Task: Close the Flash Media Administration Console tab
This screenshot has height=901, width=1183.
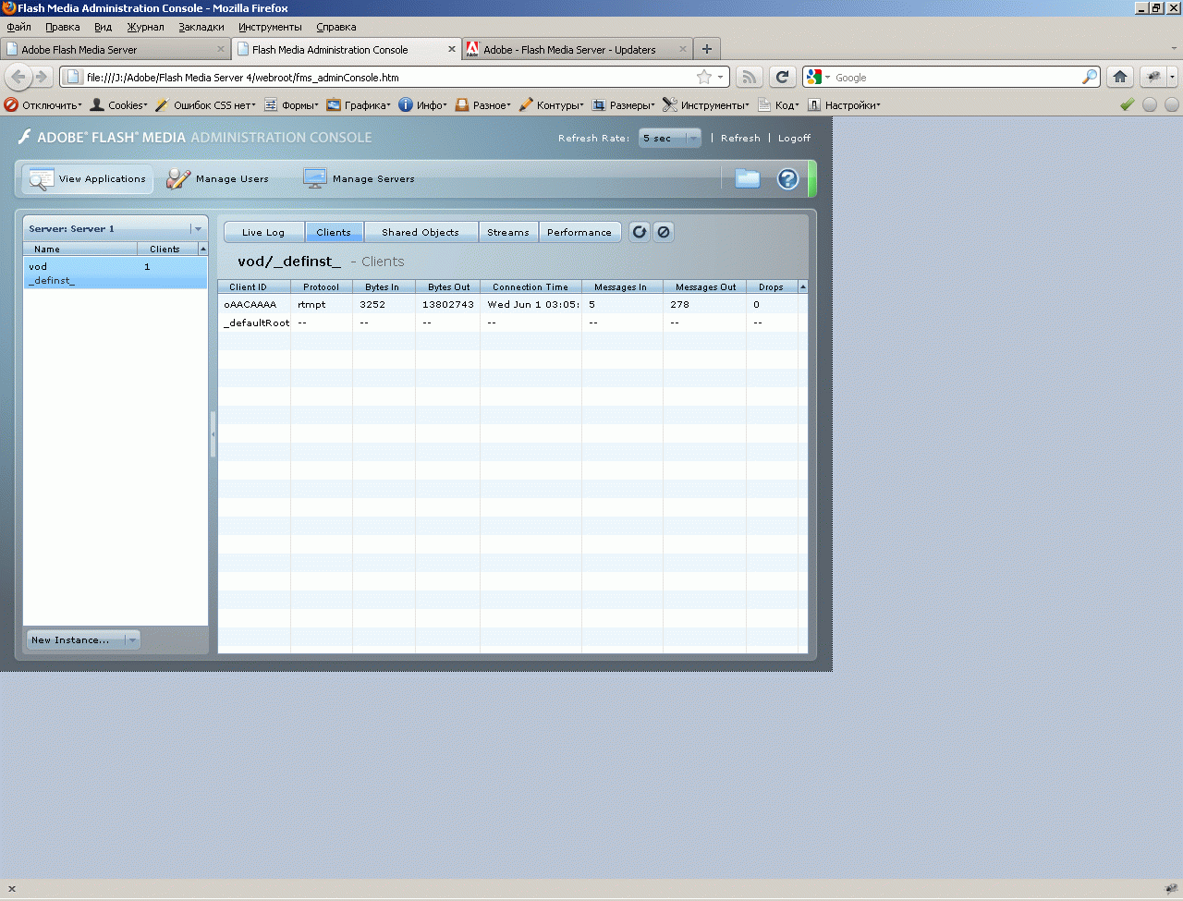Action: pos(452,49)
